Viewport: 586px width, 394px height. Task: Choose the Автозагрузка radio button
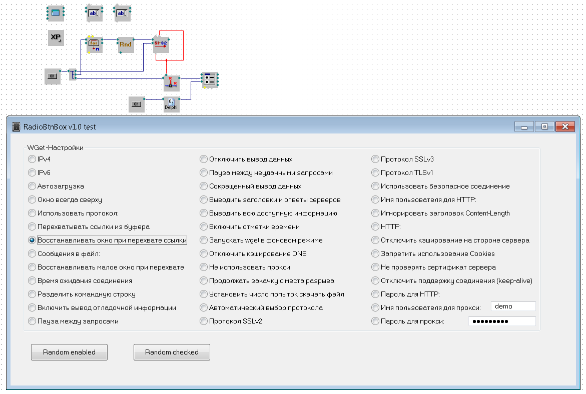56,186
